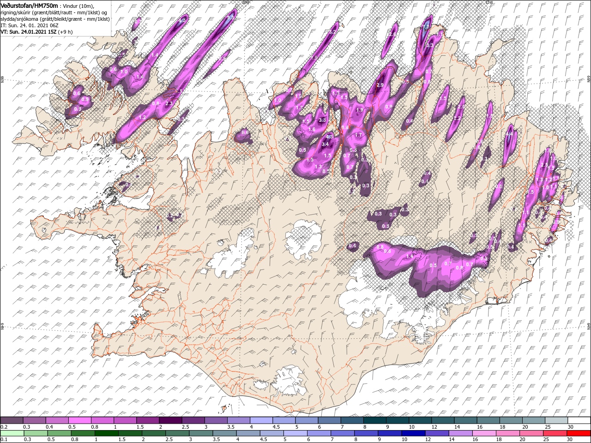Select the 5–6 light blue swatch in lower scale
Image resolution: width=591 pixels, height=443 pixels.
[x=295, y=433]
